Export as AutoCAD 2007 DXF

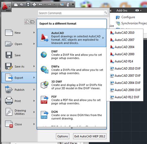coord(125,76)
